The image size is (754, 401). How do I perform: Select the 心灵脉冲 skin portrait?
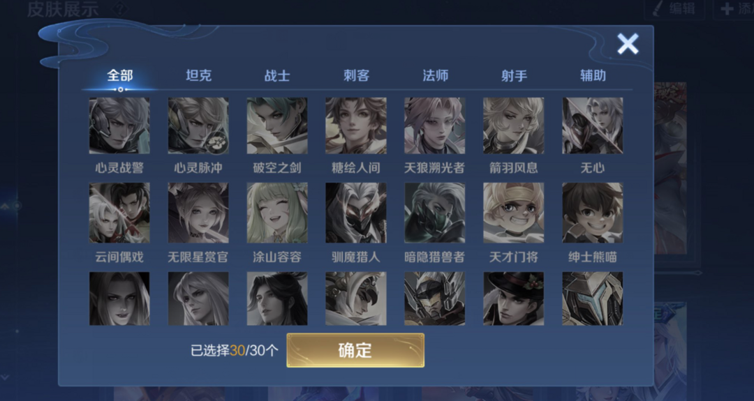click(x=198, y=126)
